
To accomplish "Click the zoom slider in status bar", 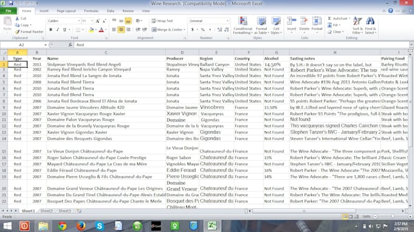I will coord(393,216).
